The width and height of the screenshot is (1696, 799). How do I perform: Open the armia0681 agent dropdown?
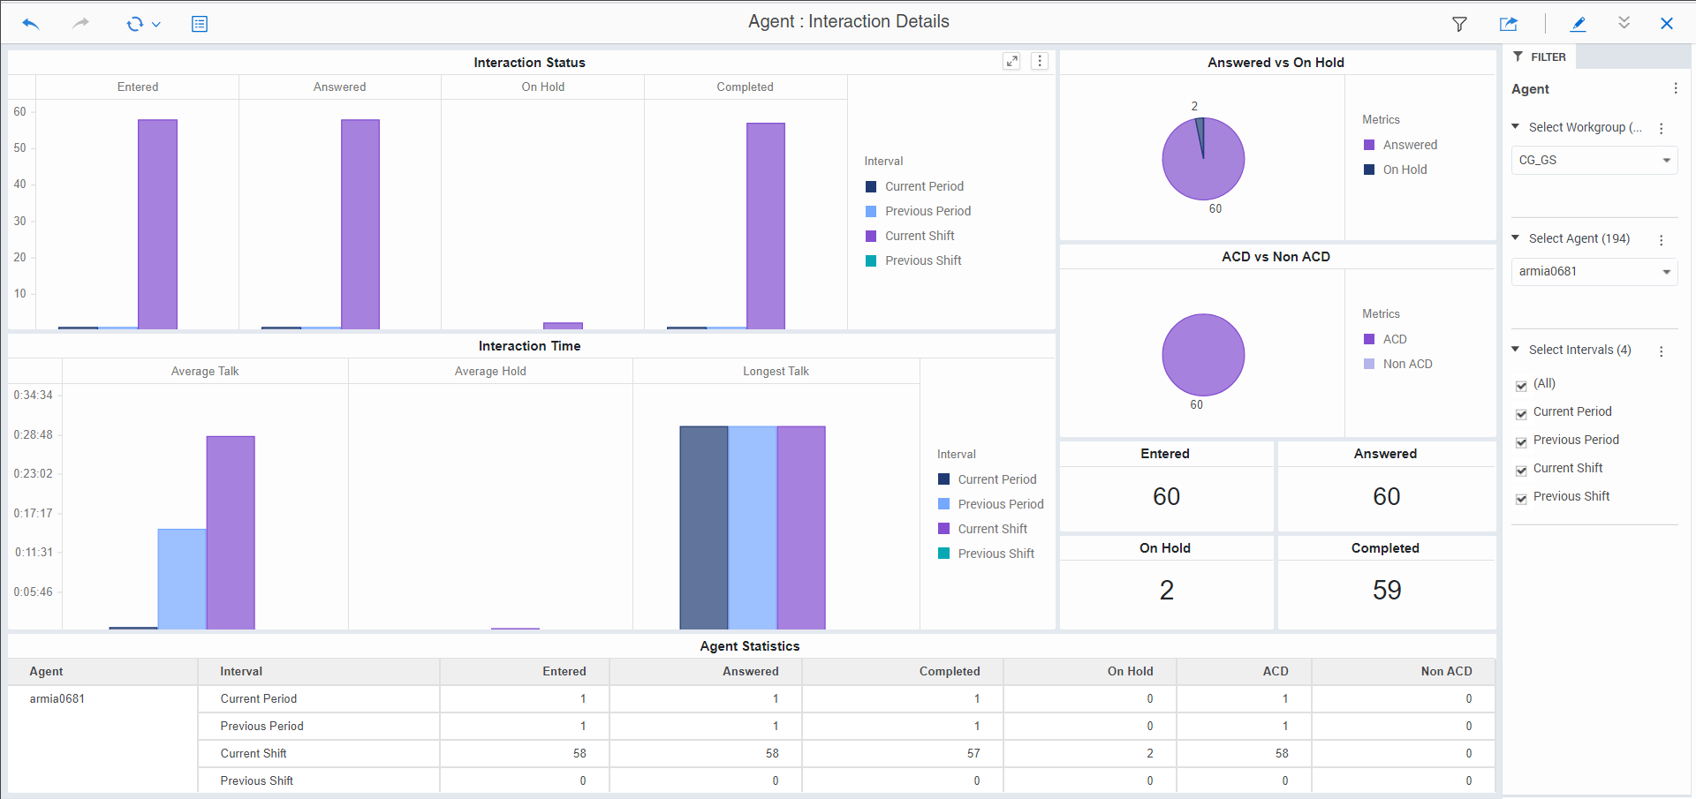(1594, 272)
